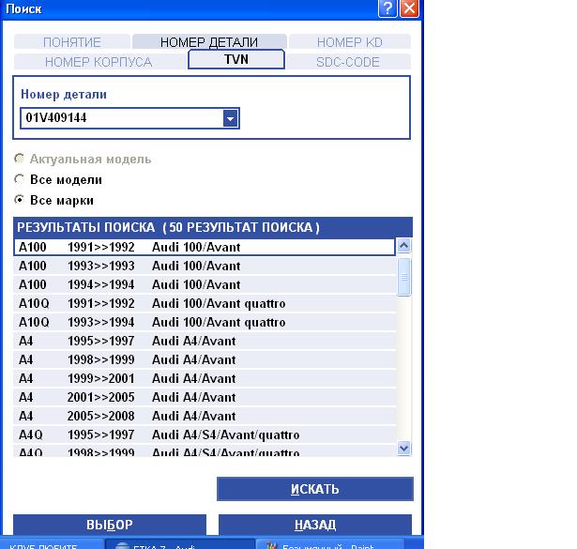This screenshot has width=577, height=549.
Task: Select the Все модели radio button
Action: (20, 179)
